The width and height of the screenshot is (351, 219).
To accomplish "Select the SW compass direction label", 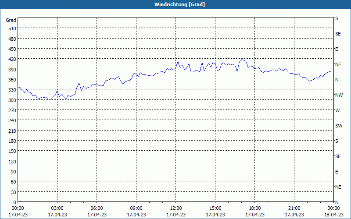I will [x=339, y=126].
